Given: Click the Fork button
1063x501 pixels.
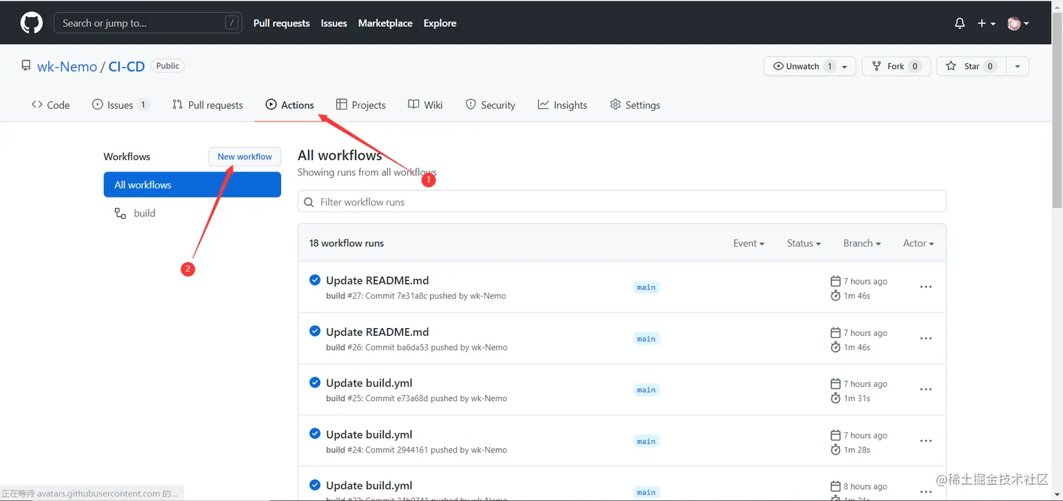Looking at the screenshot, I should click(x=896, y=66).
